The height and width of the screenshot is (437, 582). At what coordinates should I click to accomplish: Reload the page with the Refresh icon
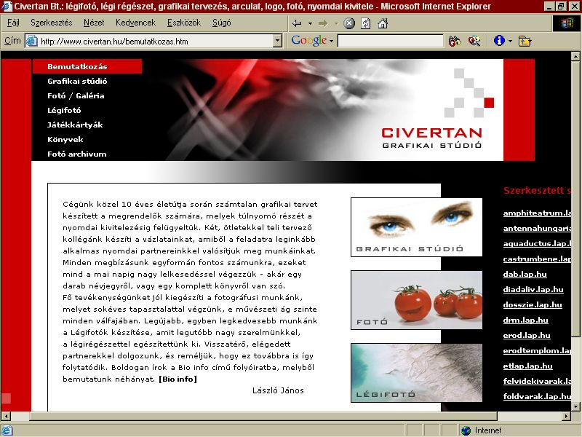coord(366,23)
